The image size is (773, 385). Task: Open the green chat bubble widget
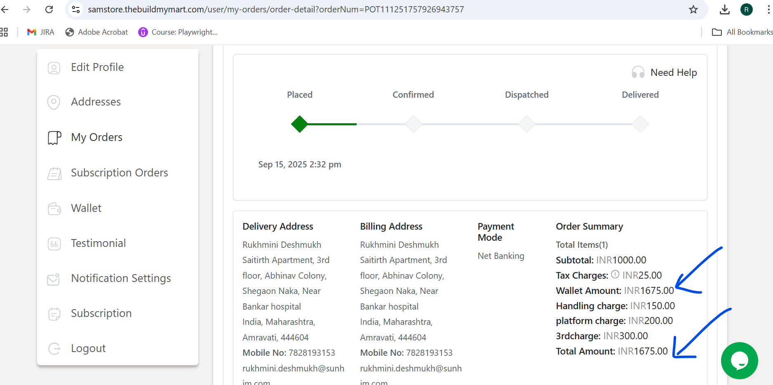point(740,361)
